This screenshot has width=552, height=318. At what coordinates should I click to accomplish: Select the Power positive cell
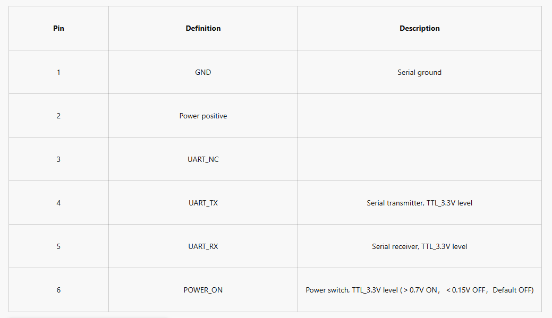(203, 116)
